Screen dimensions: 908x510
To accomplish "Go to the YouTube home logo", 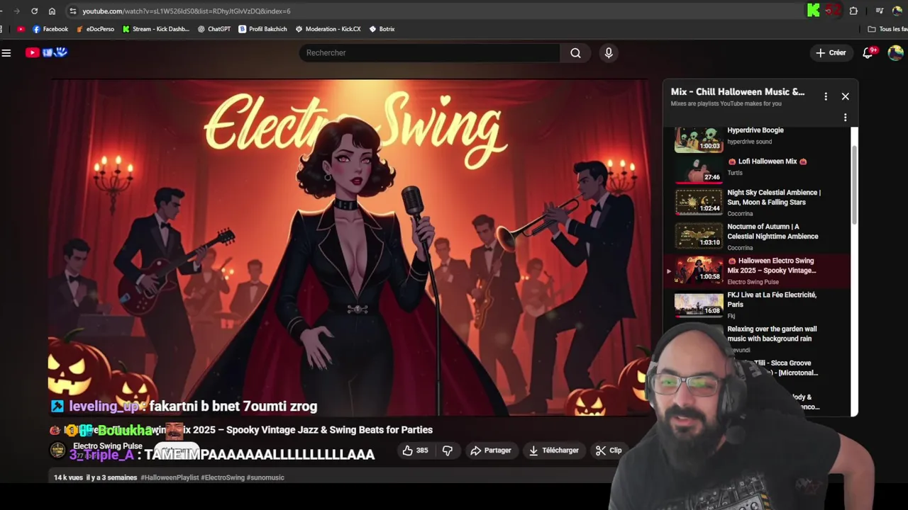I will click(46, 52).
